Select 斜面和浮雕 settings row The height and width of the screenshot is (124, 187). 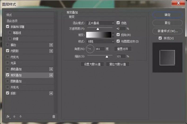29,27
